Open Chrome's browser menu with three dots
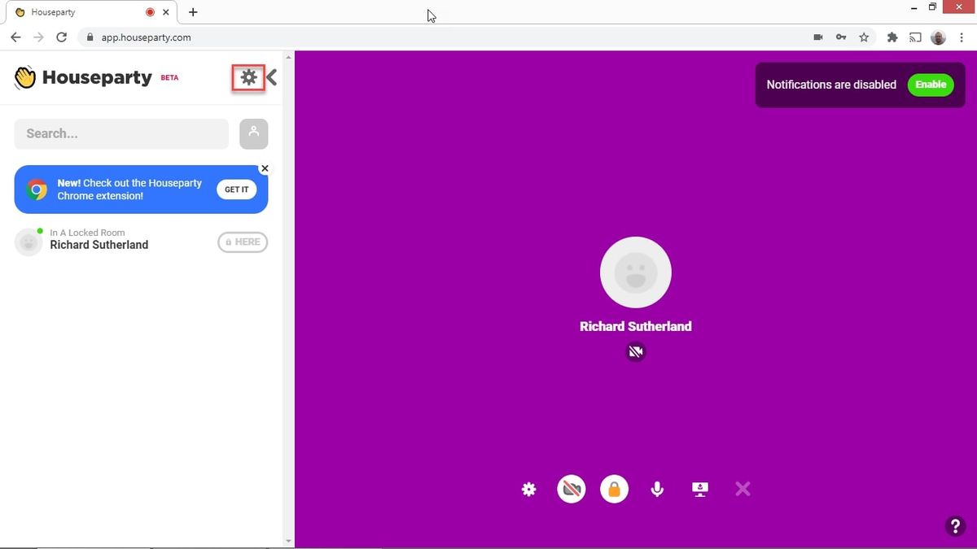This screenshot has width=977, height=549. pos(962,37)
